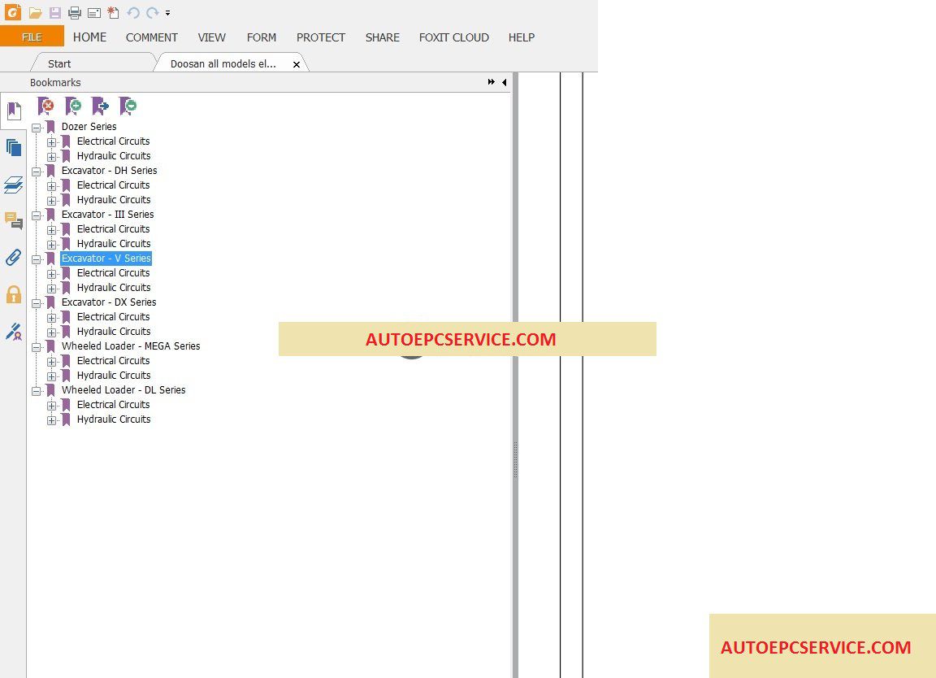Open Hydraulic Circuits under Wheeled Loader - MEGA Series
Screen dimensions: 936x678
(x=114, y=375)
